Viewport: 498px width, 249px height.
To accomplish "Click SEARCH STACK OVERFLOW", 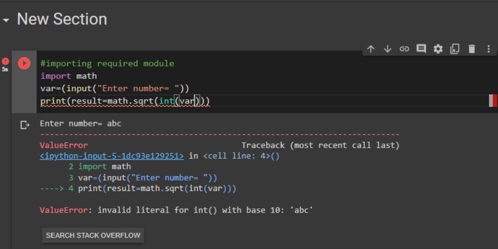I will tap(93, 235).
